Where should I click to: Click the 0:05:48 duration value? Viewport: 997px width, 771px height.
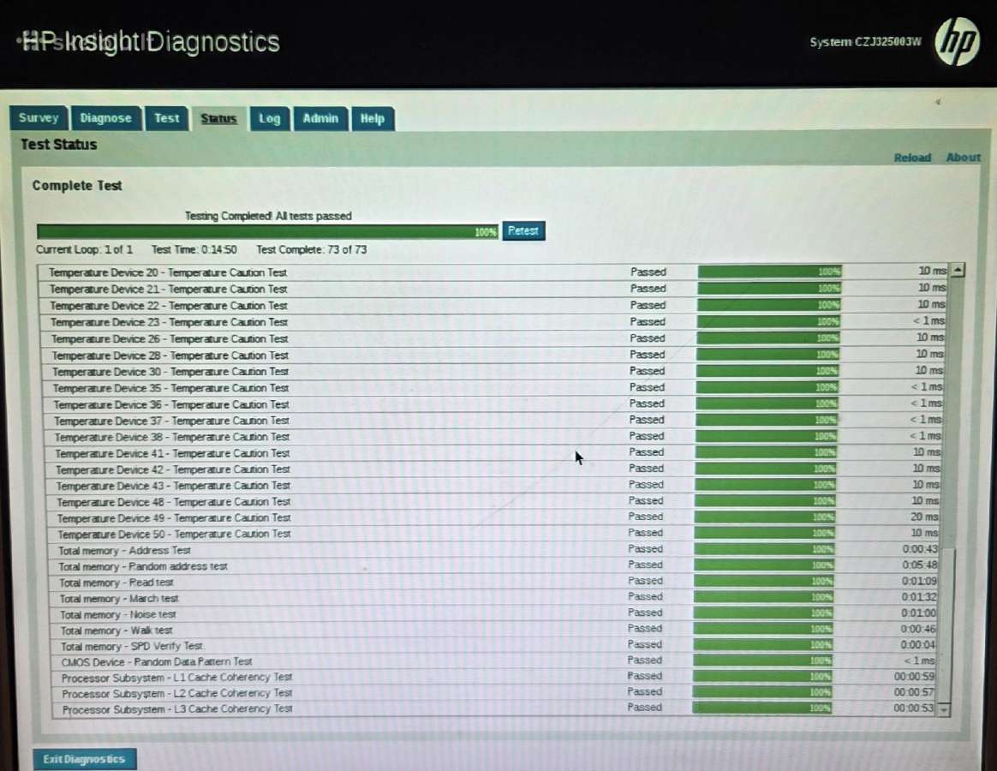click(x=919, y=565)
